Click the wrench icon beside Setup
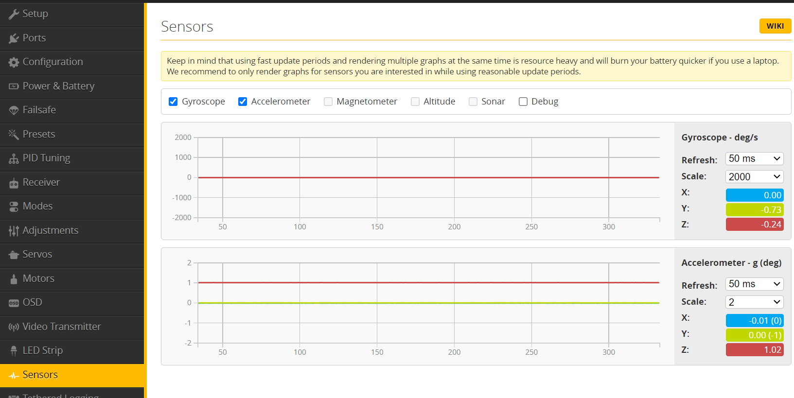This screenshot has height=398, width=794. click(x=14, y=14)
